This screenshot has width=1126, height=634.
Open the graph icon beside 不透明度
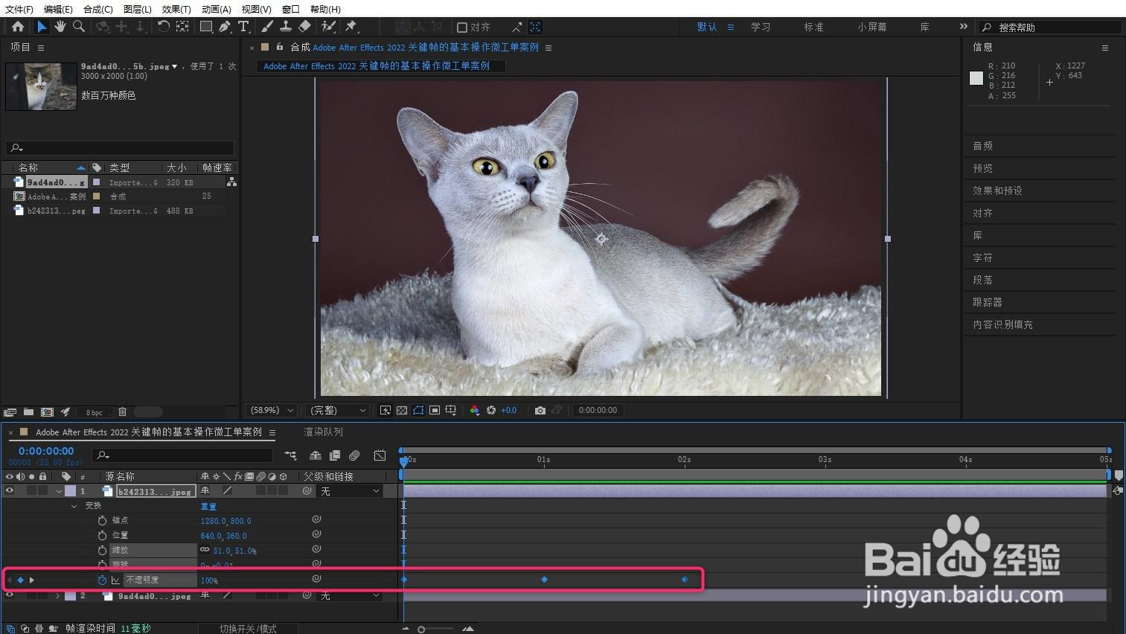(116, 580)
